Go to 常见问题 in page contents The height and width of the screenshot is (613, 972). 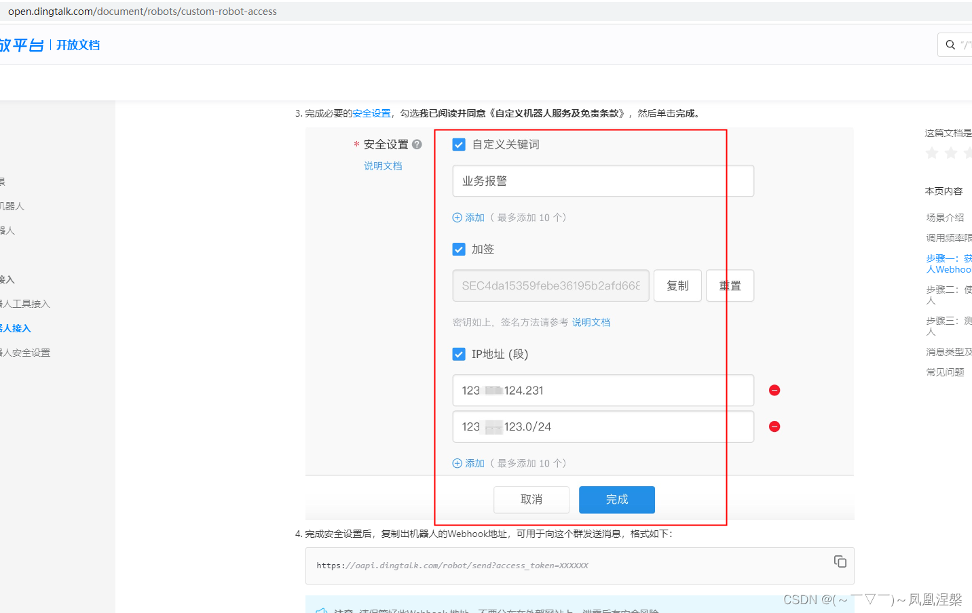[945, 372]
